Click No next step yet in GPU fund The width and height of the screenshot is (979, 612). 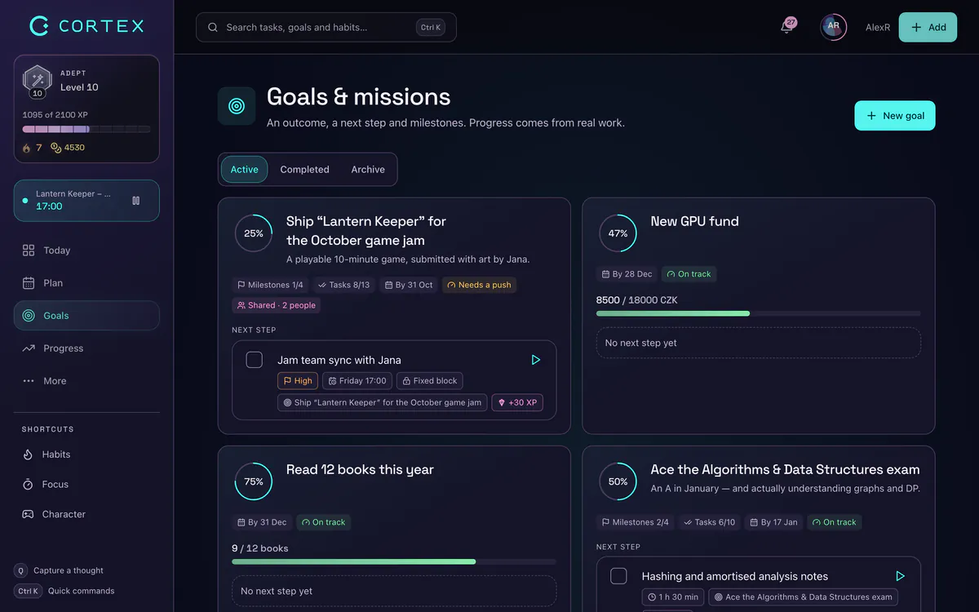(759, 343)
